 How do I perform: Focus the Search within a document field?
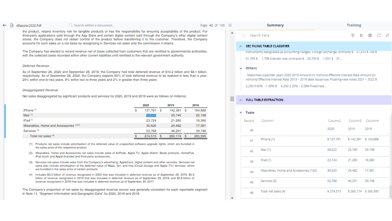94,25
